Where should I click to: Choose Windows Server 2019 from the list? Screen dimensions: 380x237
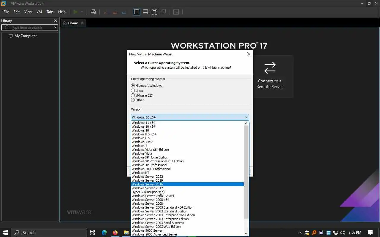click(x=188, y=180)
